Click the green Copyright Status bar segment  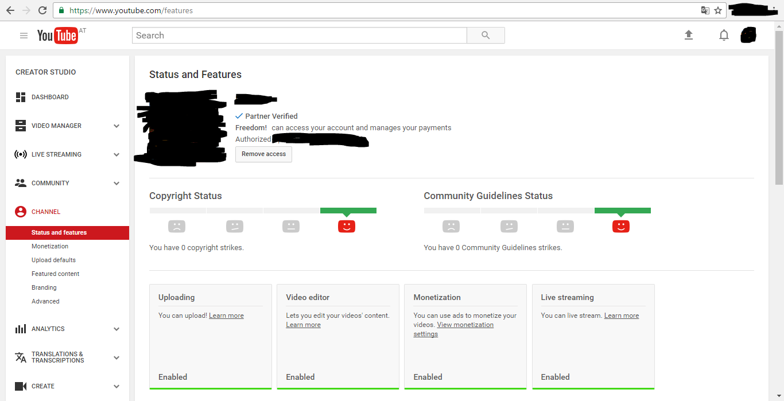pos(348,211)
